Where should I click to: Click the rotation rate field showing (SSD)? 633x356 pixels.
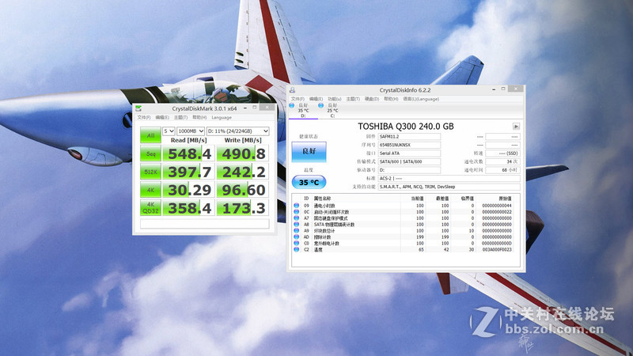pyautogui.click(x=502, y=153)
